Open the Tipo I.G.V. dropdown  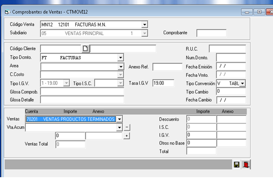pos(66,83)
